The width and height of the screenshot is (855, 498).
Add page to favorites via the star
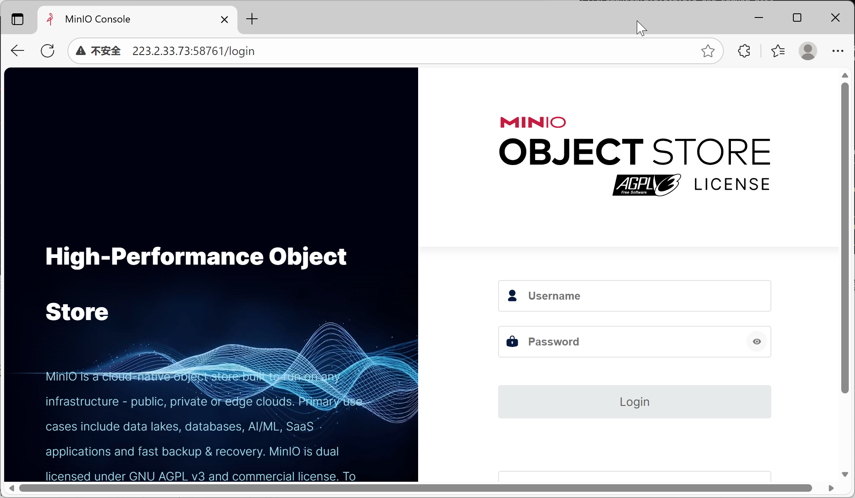(x=708, y=50)
